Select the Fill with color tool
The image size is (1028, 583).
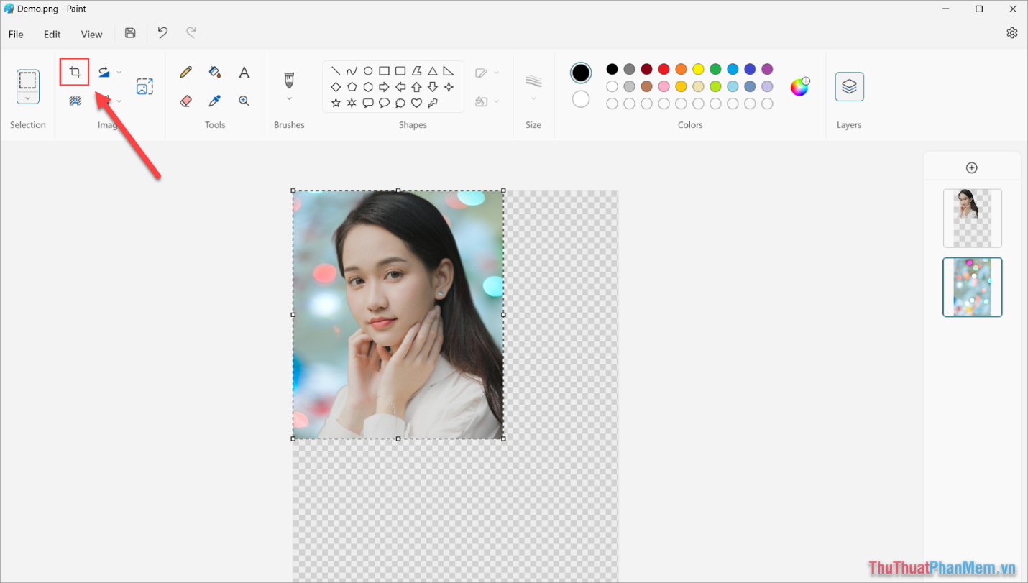point(214,72)
